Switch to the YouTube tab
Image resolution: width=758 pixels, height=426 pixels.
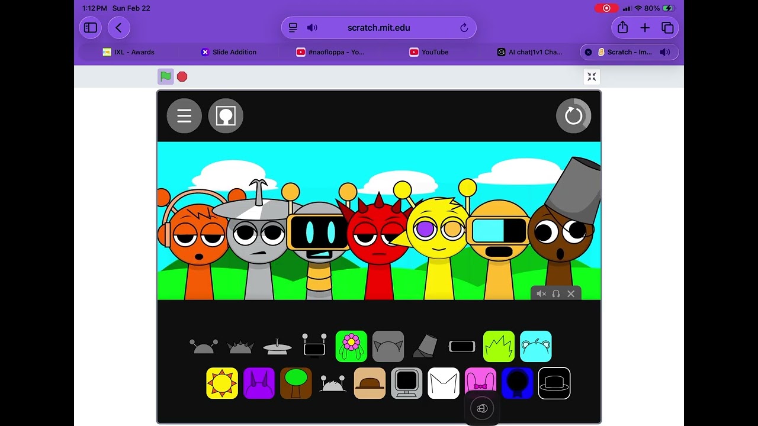coord(429,52)
